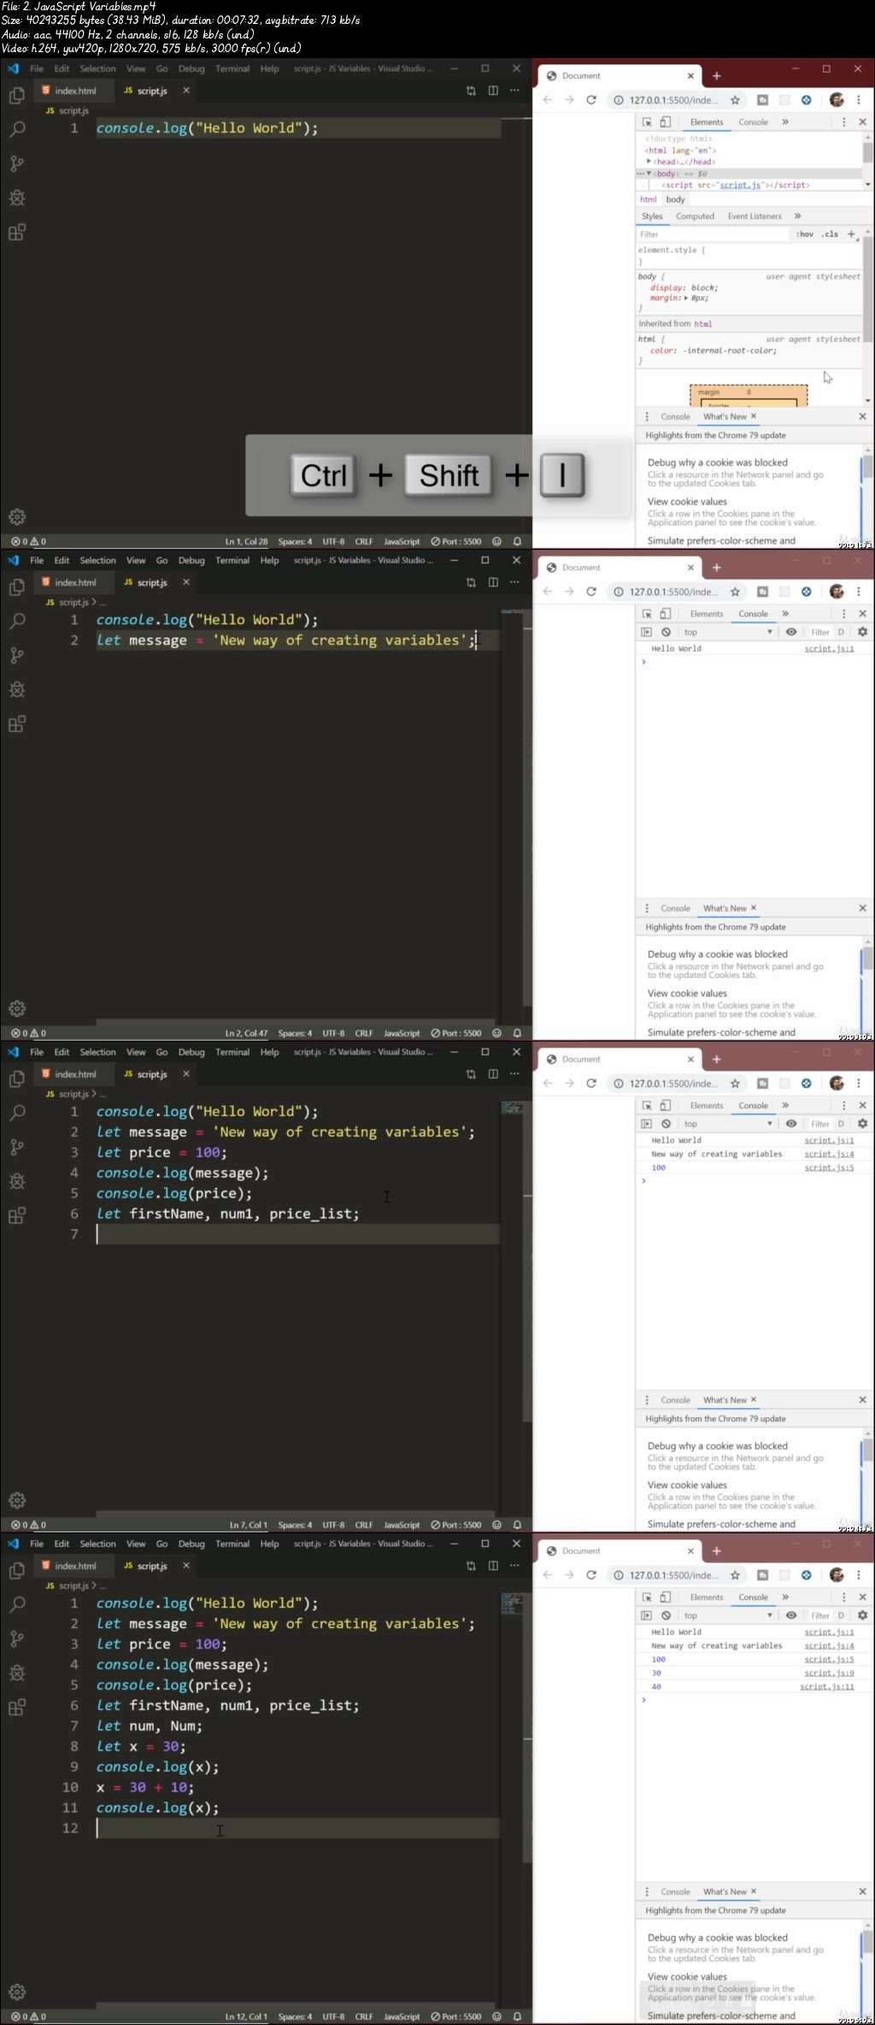Viewport: 875px width, 2025px height.
Task: Click script.js link inside script tag in Elements
Action: tap(740, 185)
